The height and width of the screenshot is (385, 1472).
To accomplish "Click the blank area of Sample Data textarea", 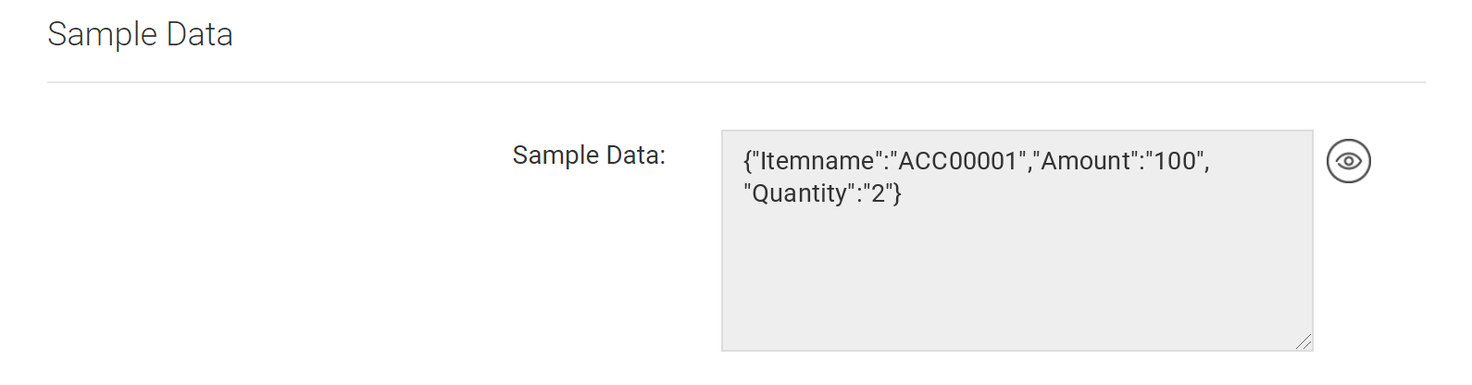I will (x=1017, y=278).
